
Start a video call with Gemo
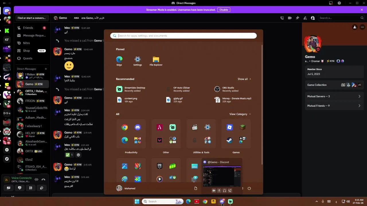290,18
